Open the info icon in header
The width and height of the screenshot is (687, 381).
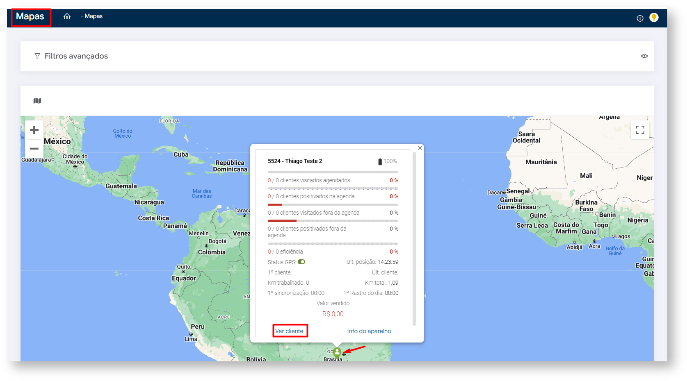pyautogui.click(x=639, y=18)
